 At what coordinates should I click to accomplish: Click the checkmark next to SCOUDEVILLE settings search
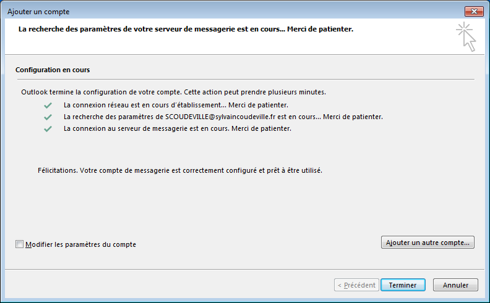(48, 117)
